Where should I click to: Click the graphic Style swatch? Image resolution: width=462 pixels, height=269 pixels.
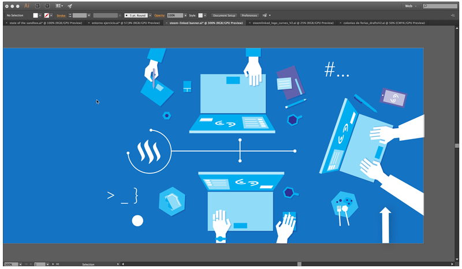point(200,16)
